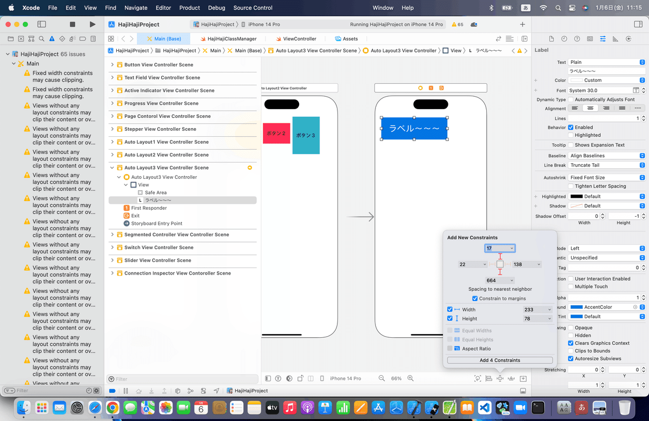This screenshot has height=421, width=649.
Task: Open the Product menu
Action: [189, 8]
